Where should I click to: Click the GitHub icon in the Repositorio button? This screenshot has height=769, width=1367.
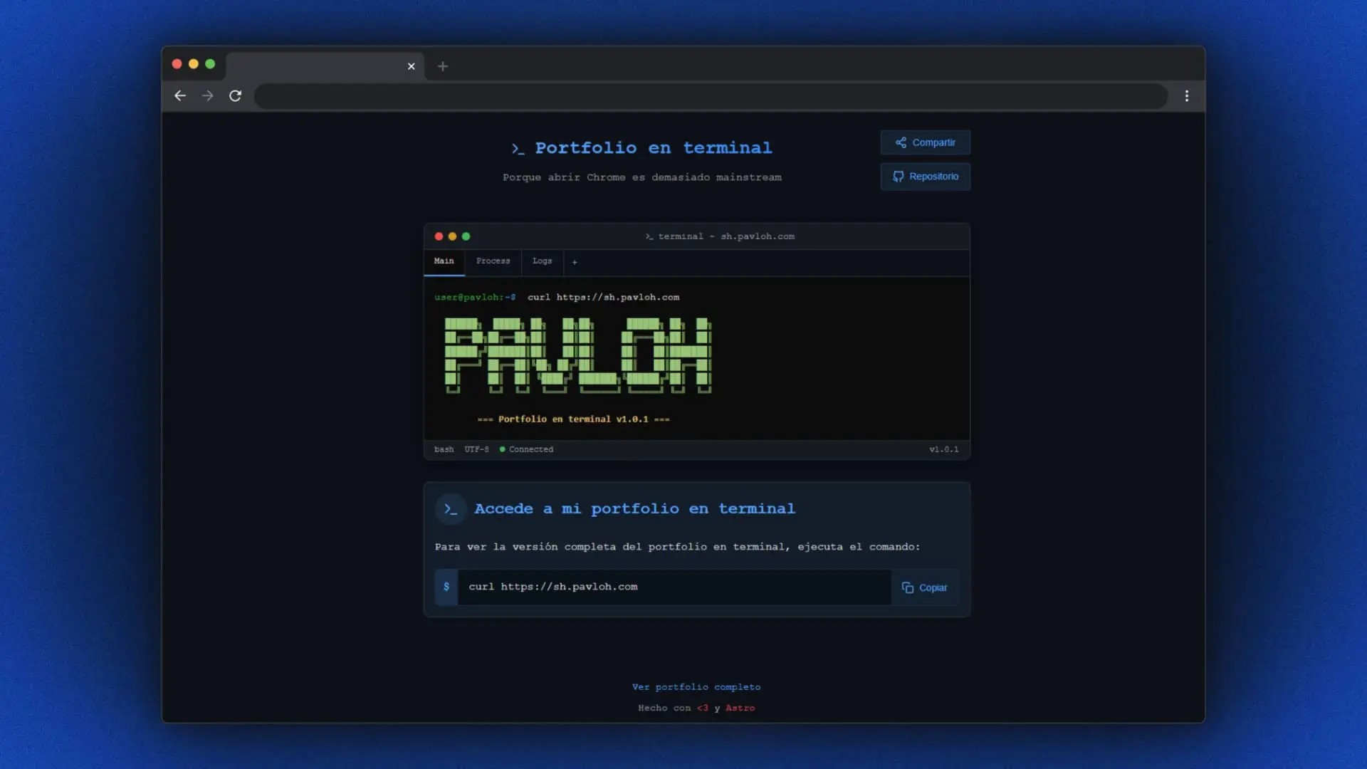point(899,177)
